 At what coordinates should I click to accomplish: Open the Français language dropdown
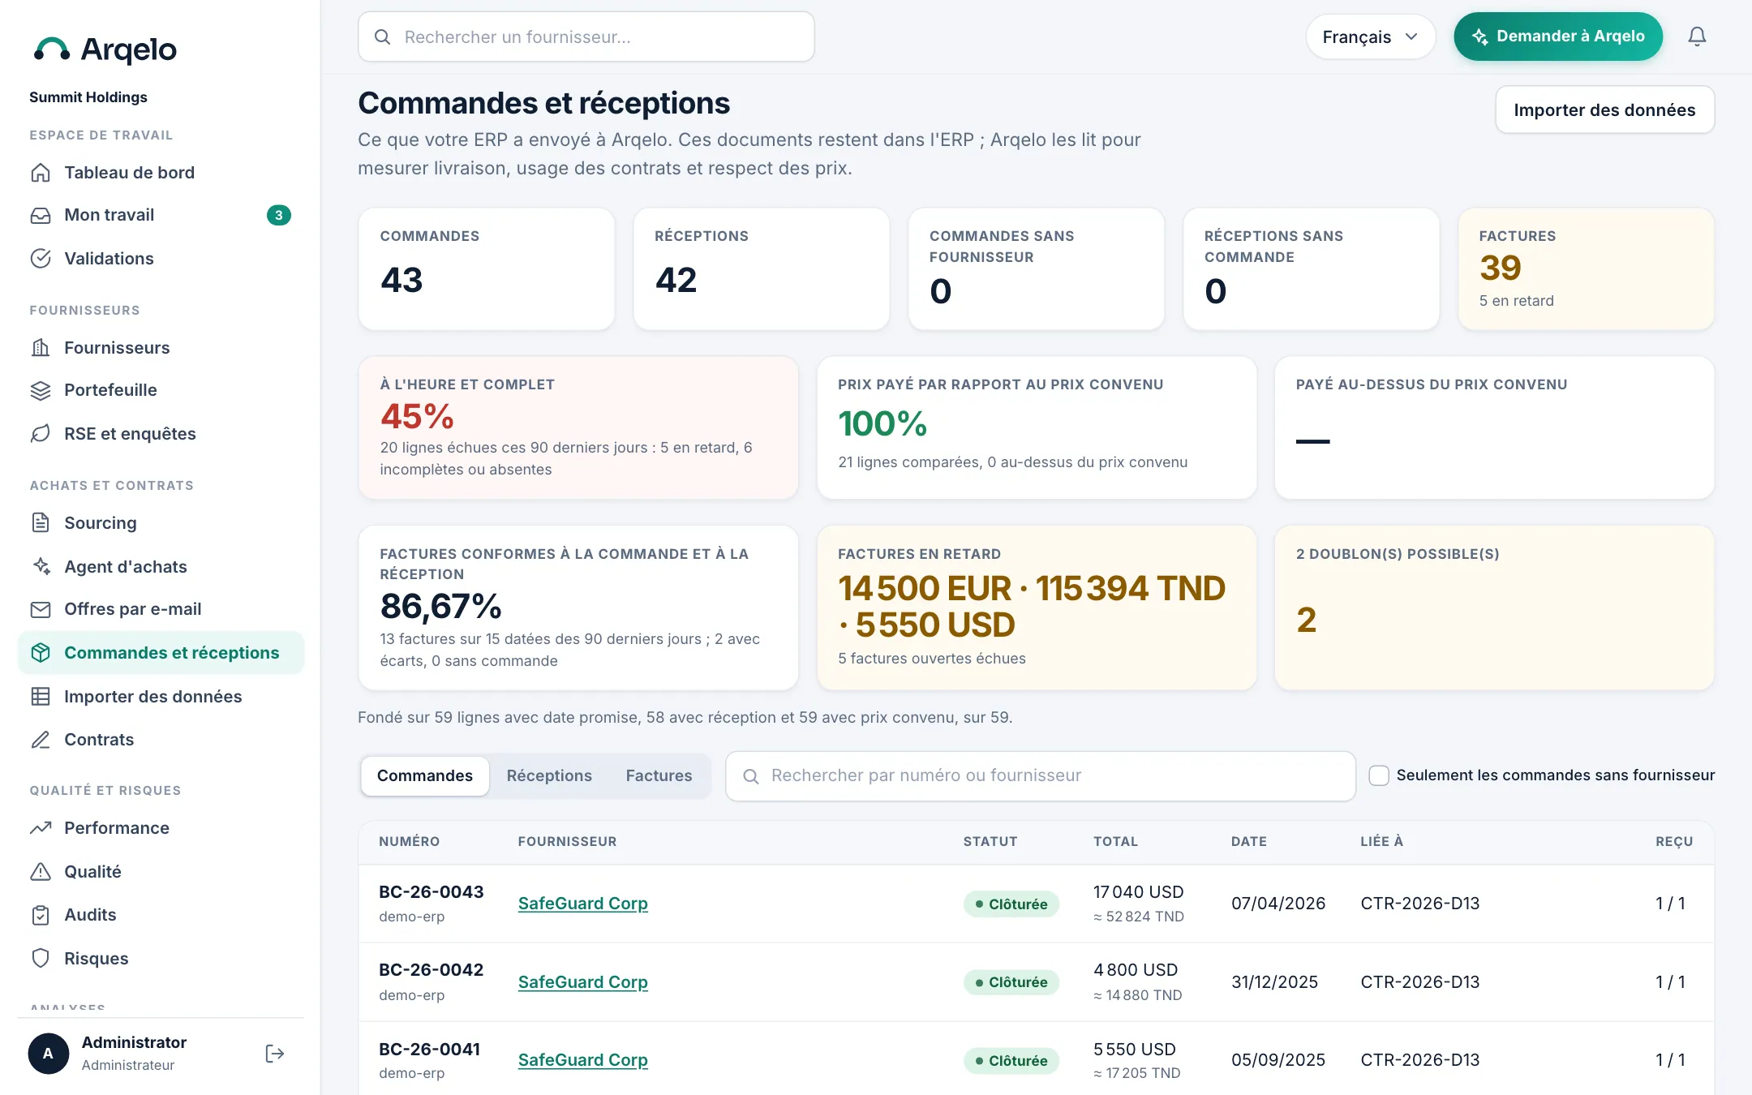(1370, 36)
